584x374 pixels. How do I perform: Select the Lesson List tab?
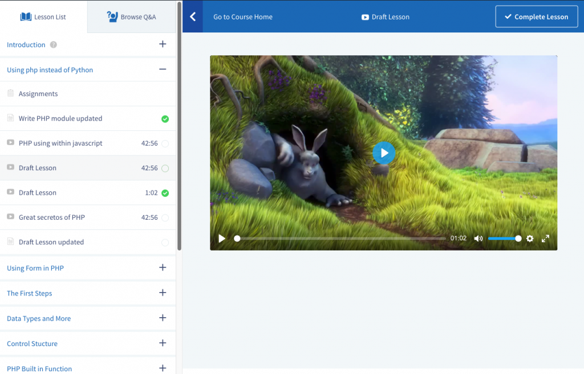coord(43,17)
